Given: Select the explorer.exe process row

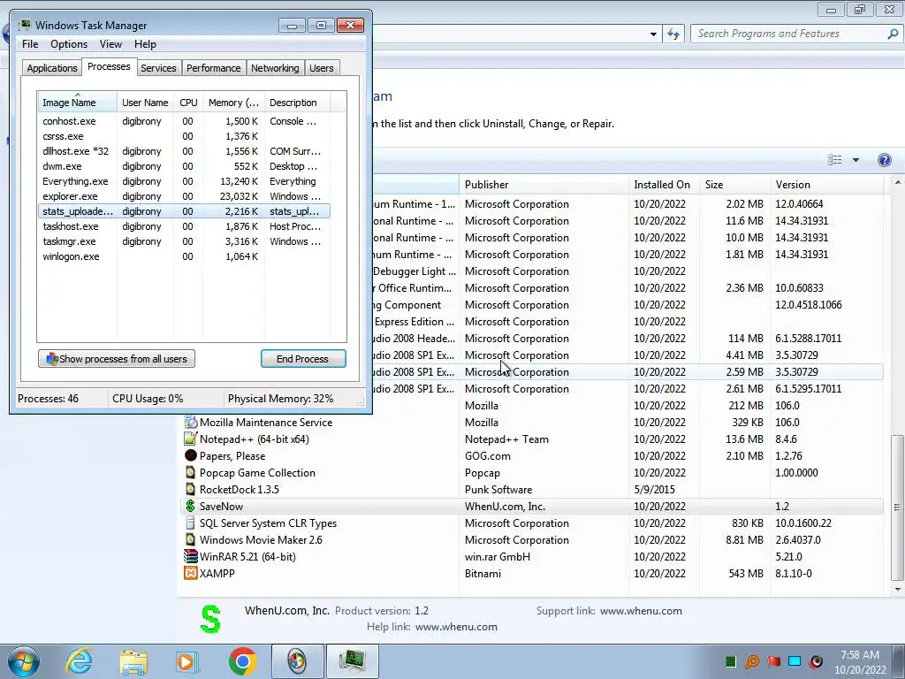Looking at the screenshot, I should click(184, 196).
